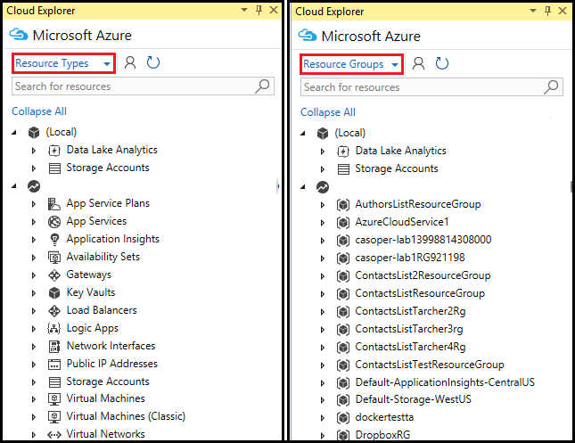Screen dimensions: 575x443
Task: Refresh resources in right Cloud Explorer
Action: tap(442, 63)
